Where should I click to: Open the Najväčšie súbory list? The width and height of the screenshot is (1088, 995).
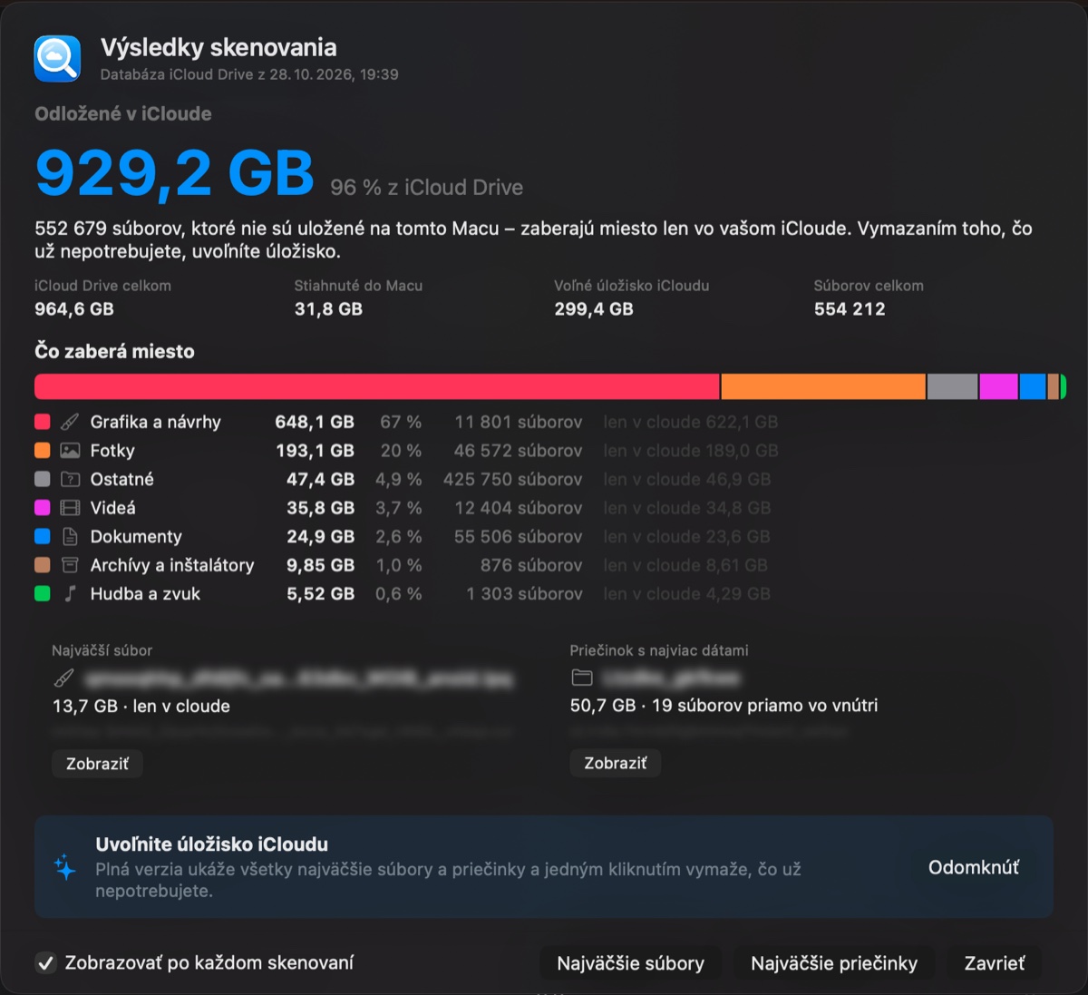(x=631, y=963)
